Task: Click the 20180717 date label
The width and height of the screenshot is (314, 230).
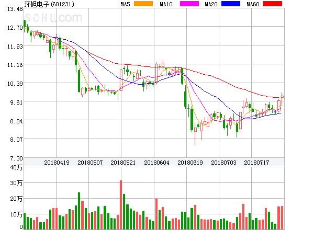Action: [x=256, y=163]
